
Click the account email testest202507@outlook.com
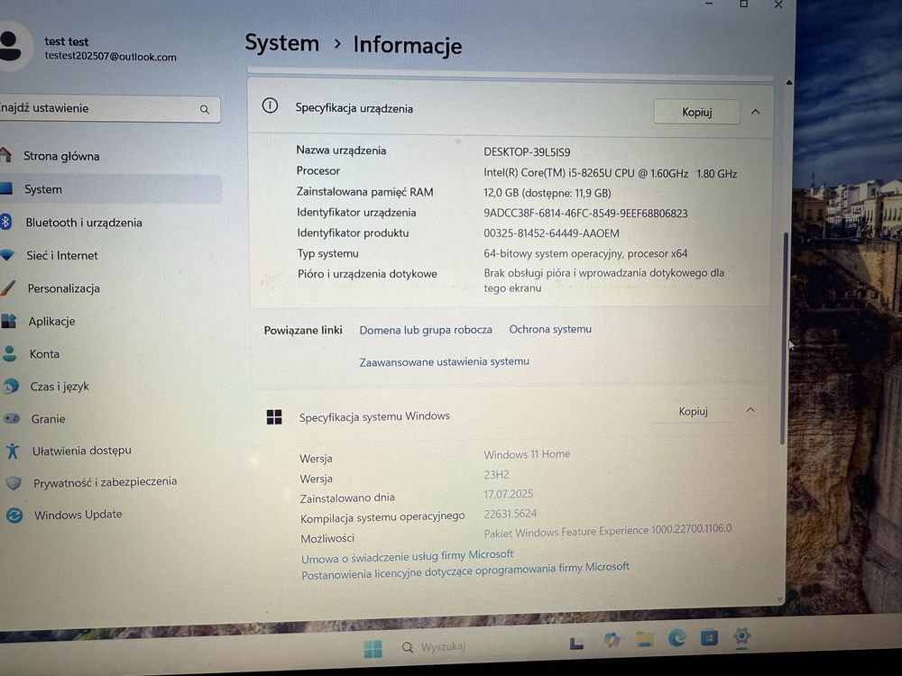[110, 56]
